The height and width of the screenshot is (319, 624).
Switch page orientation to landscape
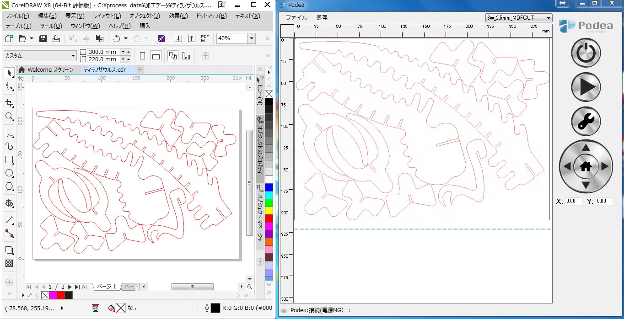click(156, 55)
